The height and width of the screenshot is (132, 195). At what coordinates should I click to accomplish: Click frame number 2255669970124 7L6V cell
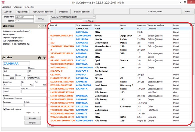pyautogui.click(x=62, y=53)
